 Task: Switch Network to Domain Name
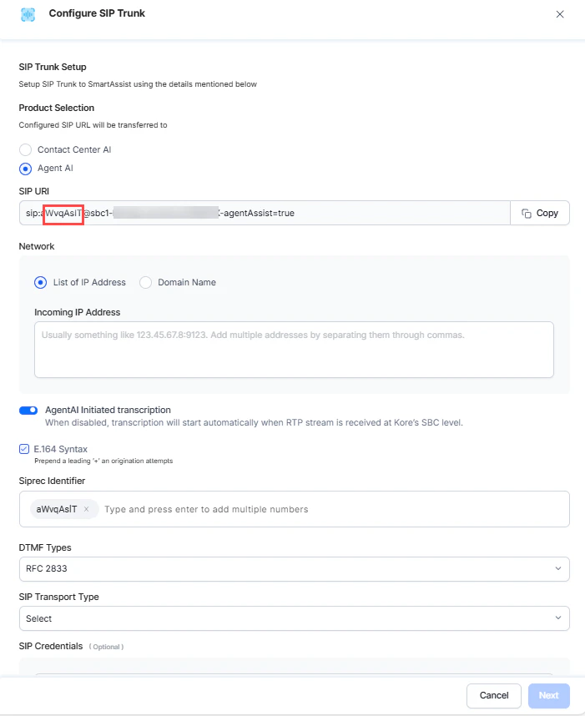(146, 282)
